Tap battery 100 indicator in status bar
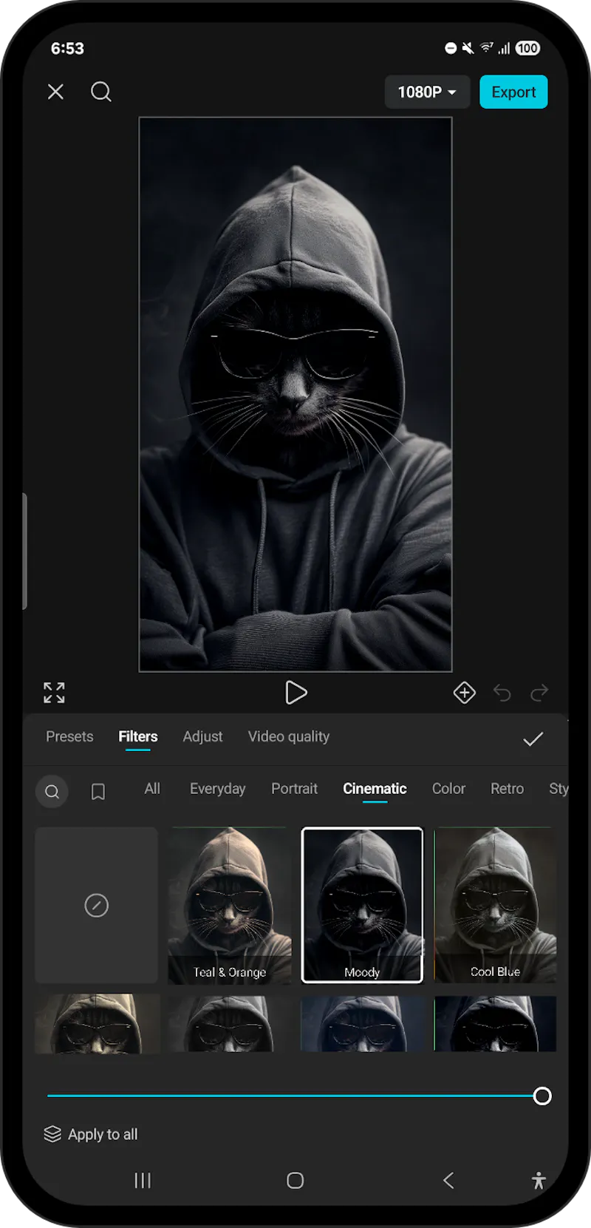The image size is (591, 1228). 527,48
